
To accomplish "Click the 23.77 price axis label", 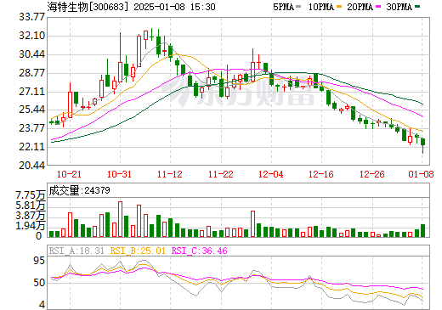I will pyautogui.click(x=32, y=128).
